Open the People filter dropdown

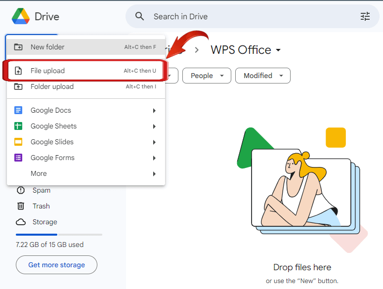[x=207, y=76]
